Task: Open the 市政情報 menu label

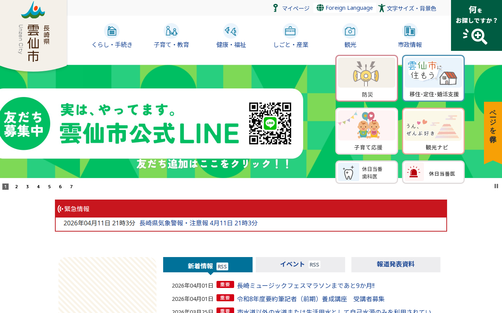Action: [x=410, y=45]
